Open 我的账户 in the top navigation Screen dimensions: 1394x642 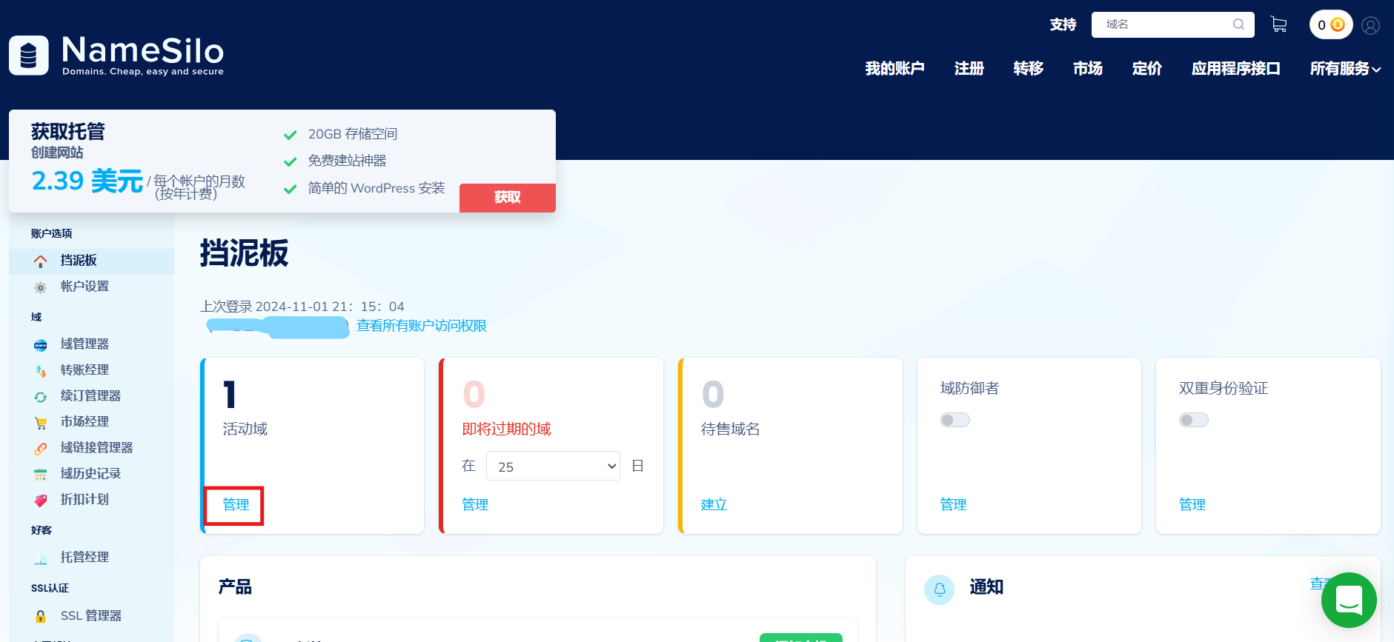click(895, 69)
